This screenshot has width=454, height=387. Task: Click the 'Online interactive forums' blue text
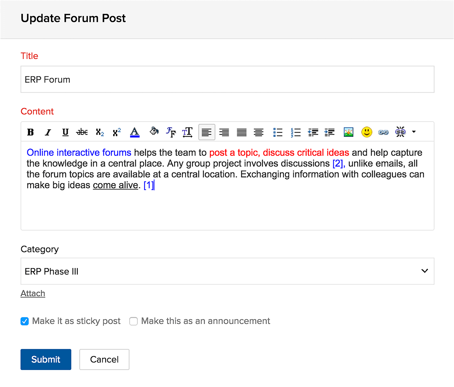(x=79, y=152)
